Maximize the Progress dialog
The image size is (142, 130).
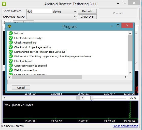[118, 25]
